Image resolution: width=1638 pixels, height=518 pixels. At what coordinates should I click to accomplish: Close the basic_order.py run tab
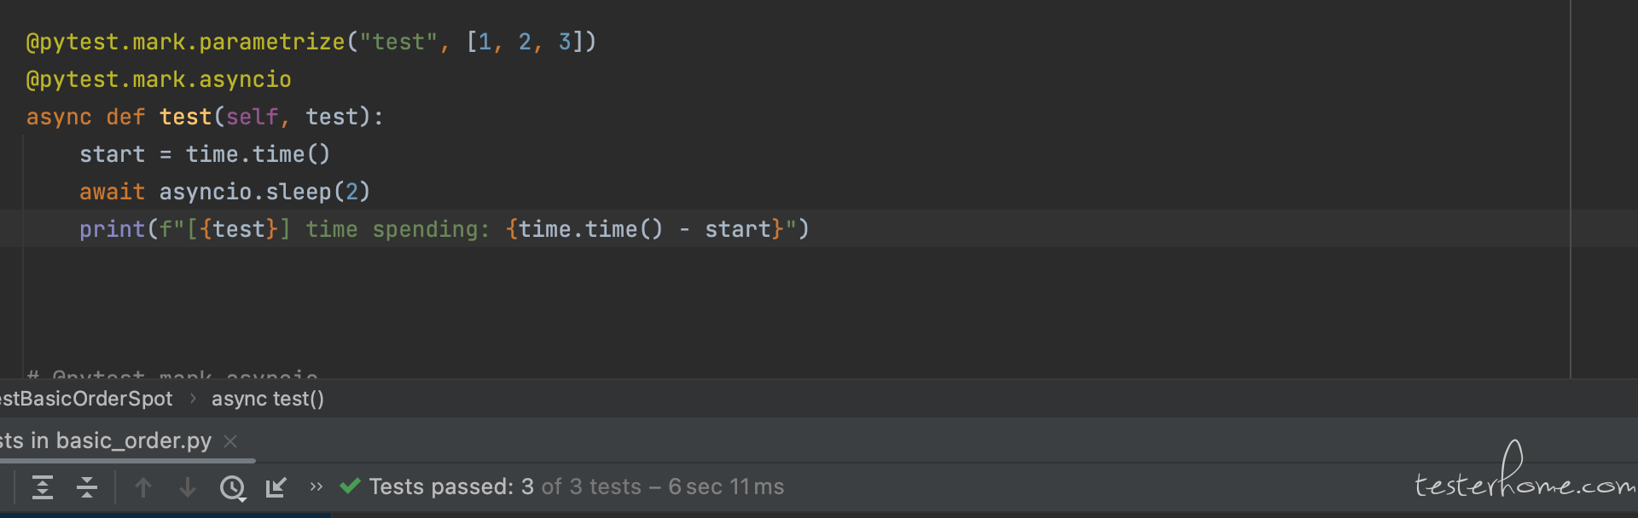pos(230,441)
